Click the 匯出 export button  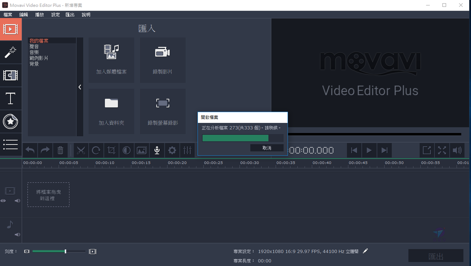pyautogui.click(x=436, y=256)
